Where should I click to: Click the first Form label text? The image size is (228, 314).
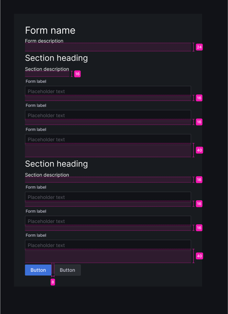(36, 81)
